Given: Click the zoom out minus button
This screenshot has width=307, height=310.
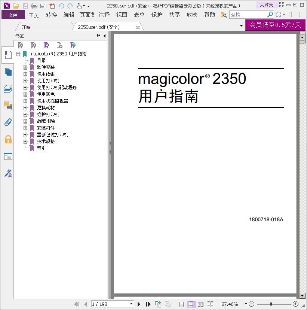Looking at the screenshot, I should coord(251,304).
